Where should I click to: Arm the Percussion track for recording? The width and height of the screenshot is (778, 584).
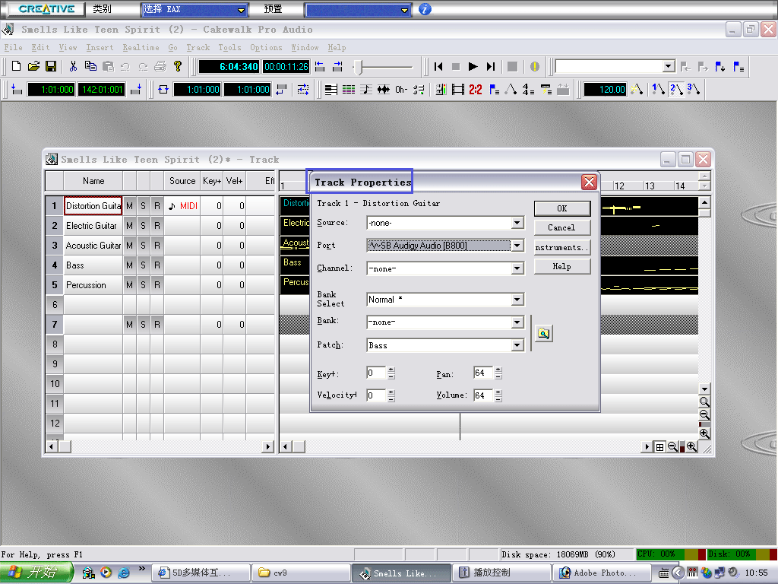click(157, 285)
